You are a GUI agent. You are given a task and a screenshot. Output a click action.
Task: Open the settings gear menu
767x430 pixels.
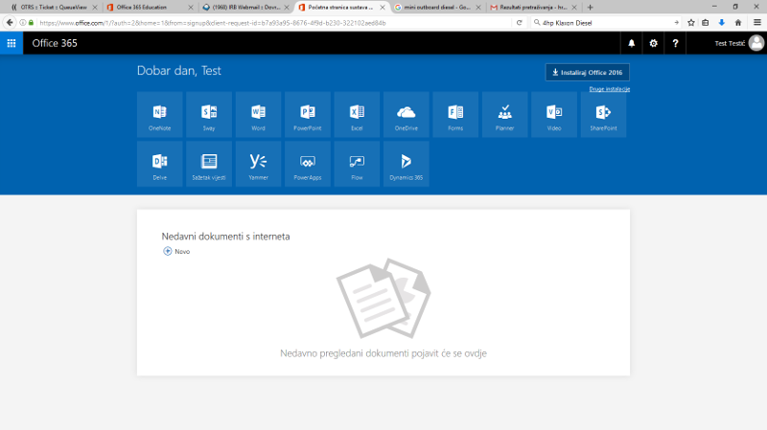coord(653,43)
